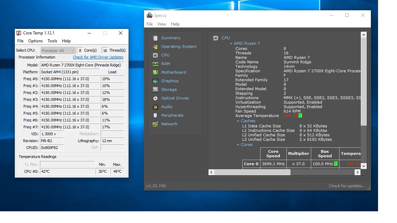Open Core Temp Tools menu
The width and height of the screenshot is (397, 223).
coord(52,41)
